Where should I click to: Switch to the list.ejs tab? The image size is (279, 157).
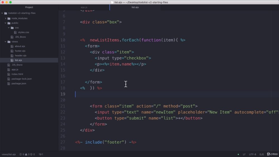(135, 7)
